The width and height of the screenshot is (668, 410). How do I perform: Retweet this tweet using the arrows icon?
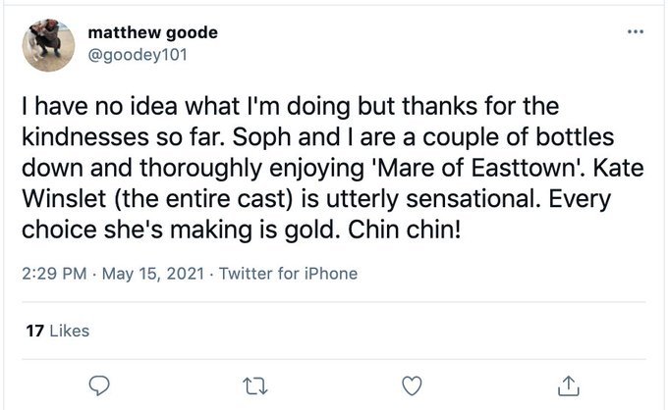[x=254, y=384]
